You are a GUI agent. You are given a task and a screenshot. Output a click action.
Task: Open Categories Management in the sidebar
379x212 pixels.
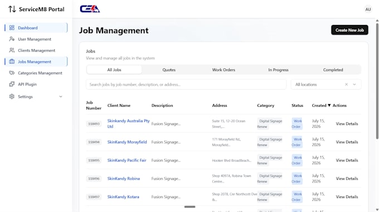(x=36, y=73)
